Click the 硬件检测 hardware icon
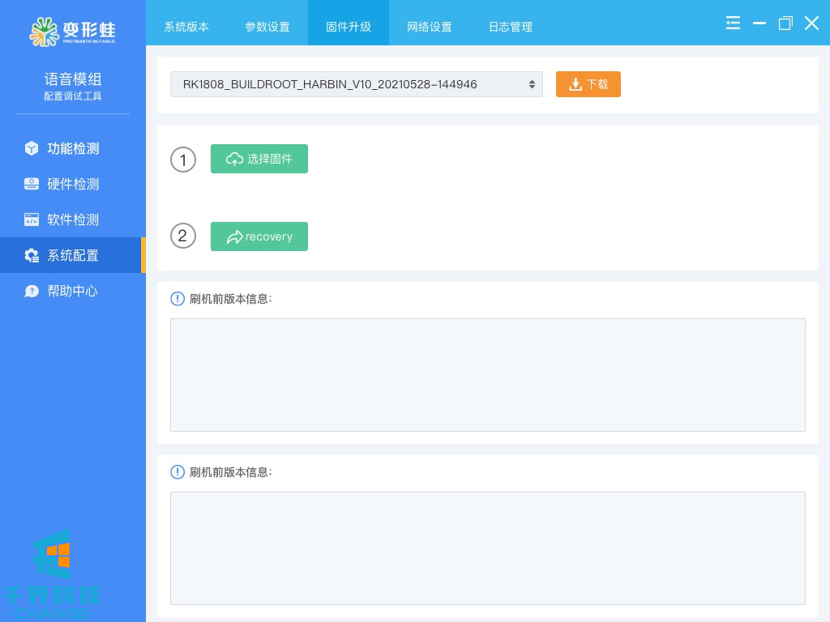This screenshot has width=830, height=622. click(32, 184)
